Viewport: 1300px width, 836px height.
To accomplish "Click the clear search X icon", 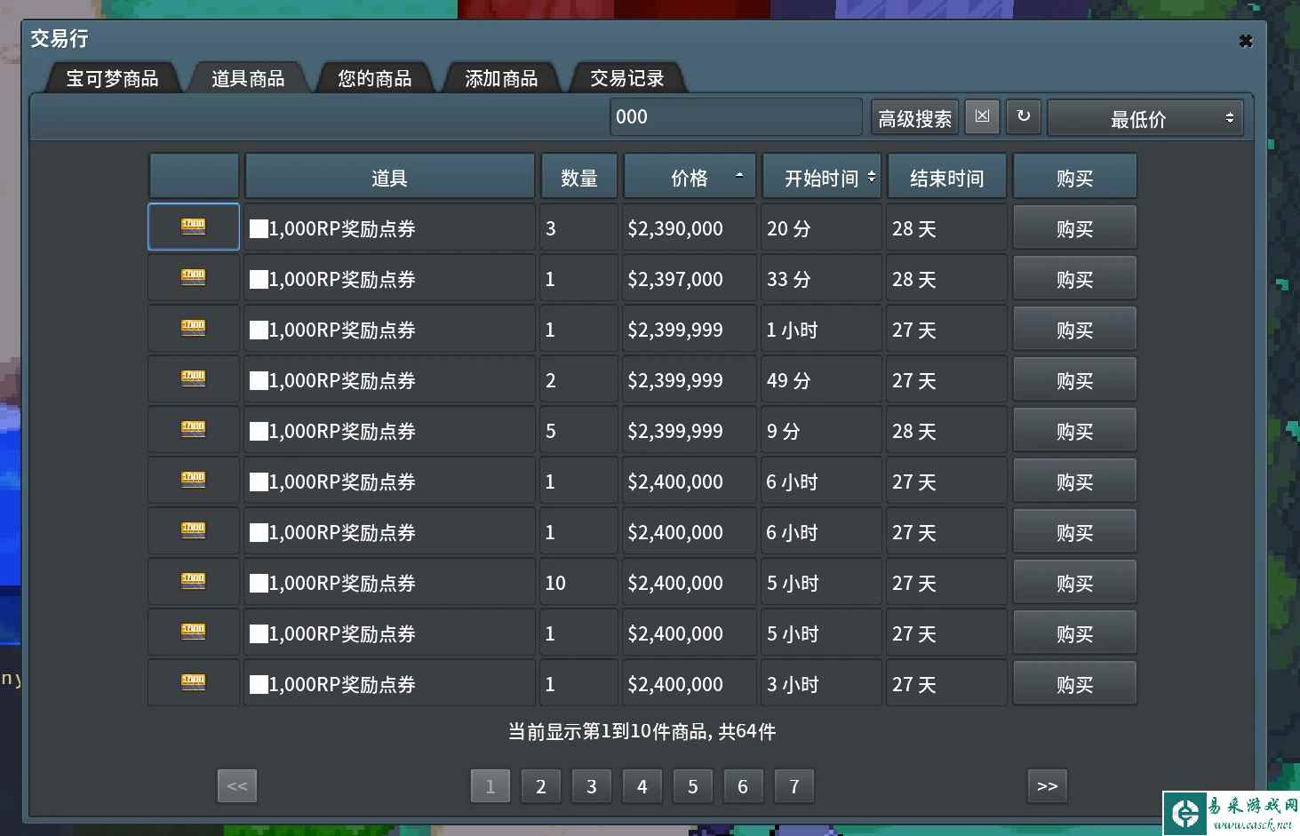I will [x=982, y=116].
